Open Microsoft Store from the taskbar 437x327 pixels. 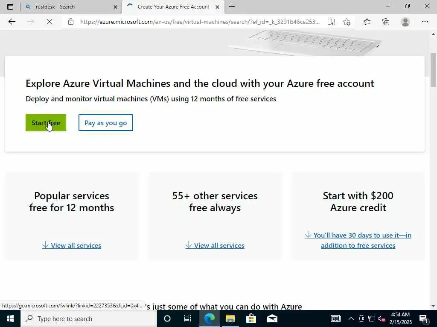tap(251, 318)
